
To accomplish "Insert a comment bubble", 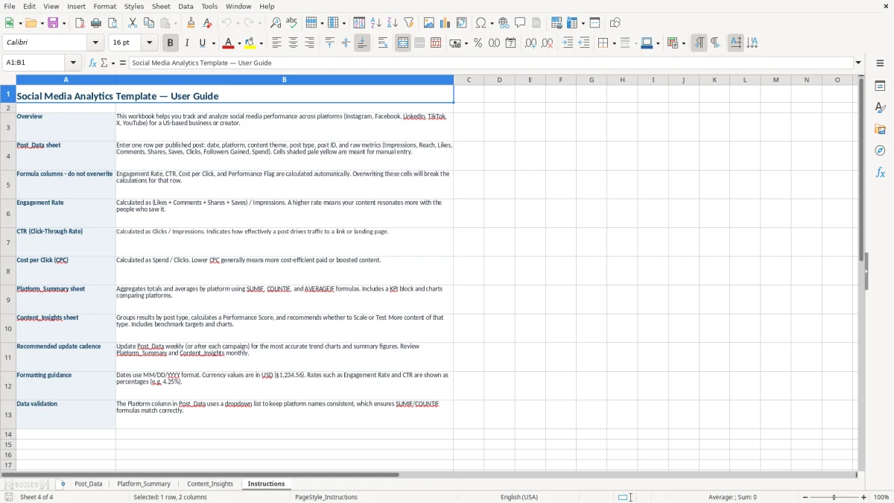I will click(x=520, y=23).
